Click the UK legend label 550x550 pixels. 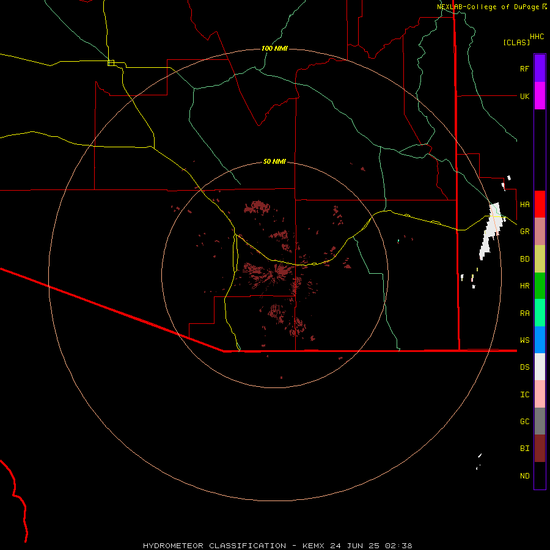click(524, 96)
